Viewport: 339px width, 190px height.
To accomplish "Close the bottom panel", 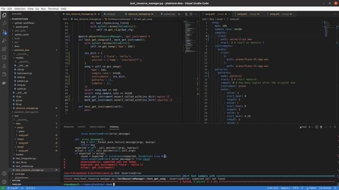I will pos(335,127).
